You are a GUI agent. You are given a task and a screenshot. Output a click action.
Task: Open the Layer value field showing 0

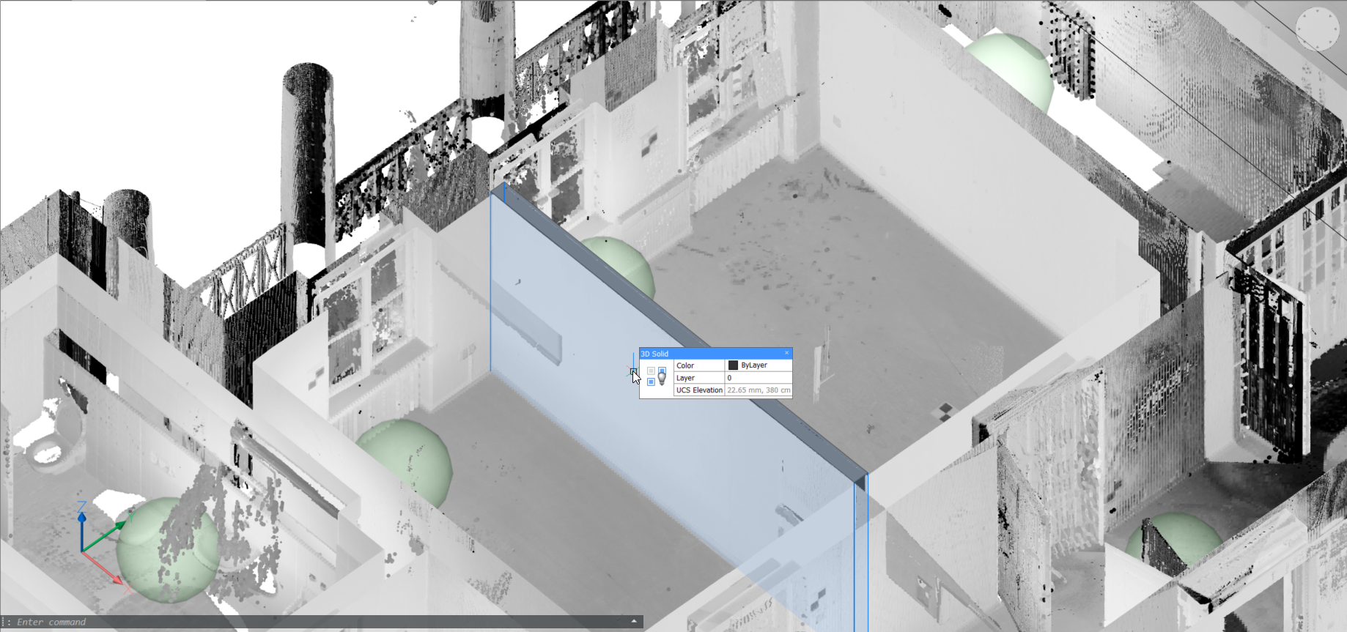[x=759, y=378]
